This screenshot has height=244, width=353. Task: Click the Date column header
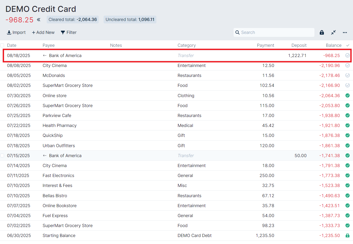click(12, 45)
